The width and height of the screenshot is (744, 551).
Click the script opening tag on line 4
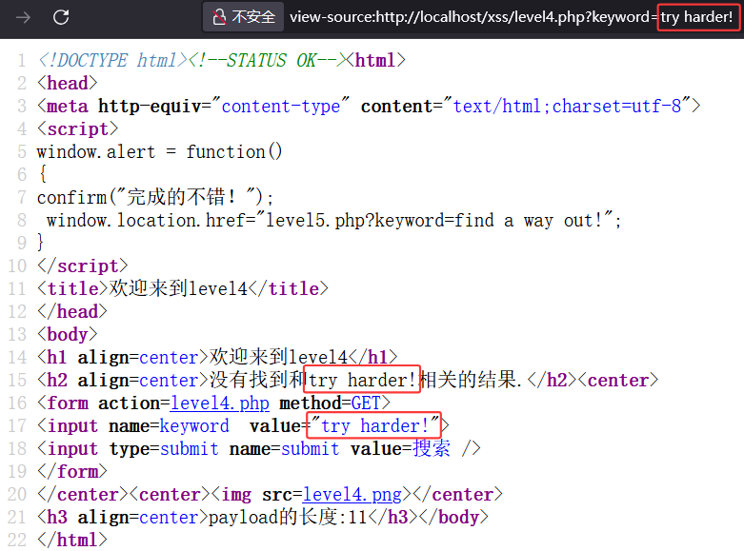pyautogui.click(x=77, y=129)
